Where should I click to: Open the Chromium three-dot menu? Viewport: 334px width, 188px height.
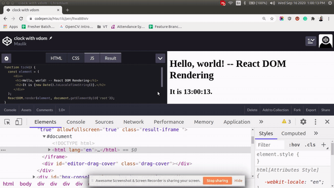tap(329, 19)
